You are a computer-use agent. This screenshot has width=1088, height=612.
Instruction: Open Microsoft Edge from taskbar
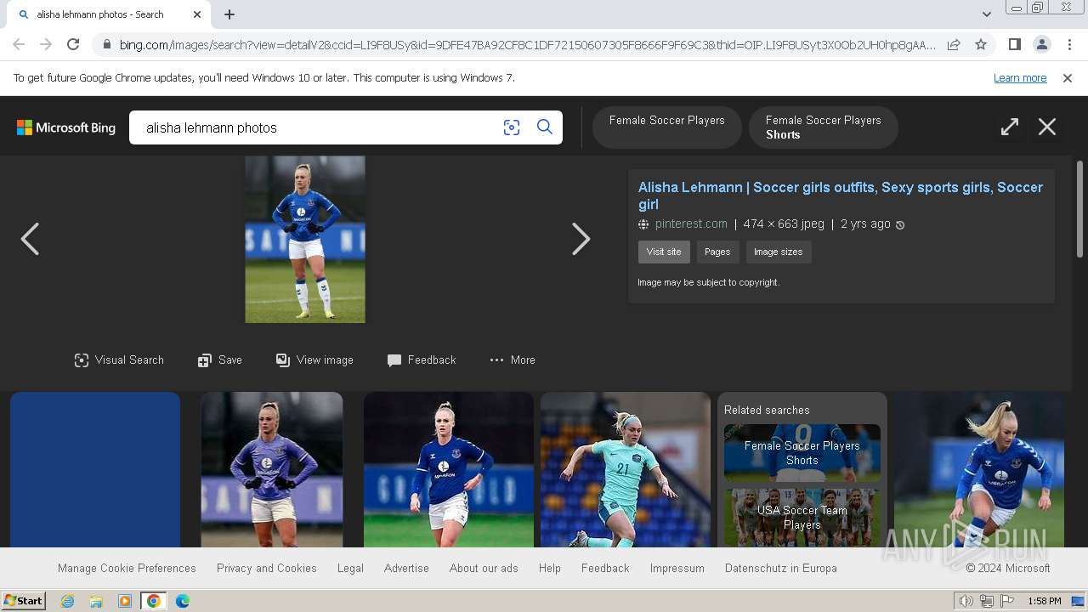(183, 601)
